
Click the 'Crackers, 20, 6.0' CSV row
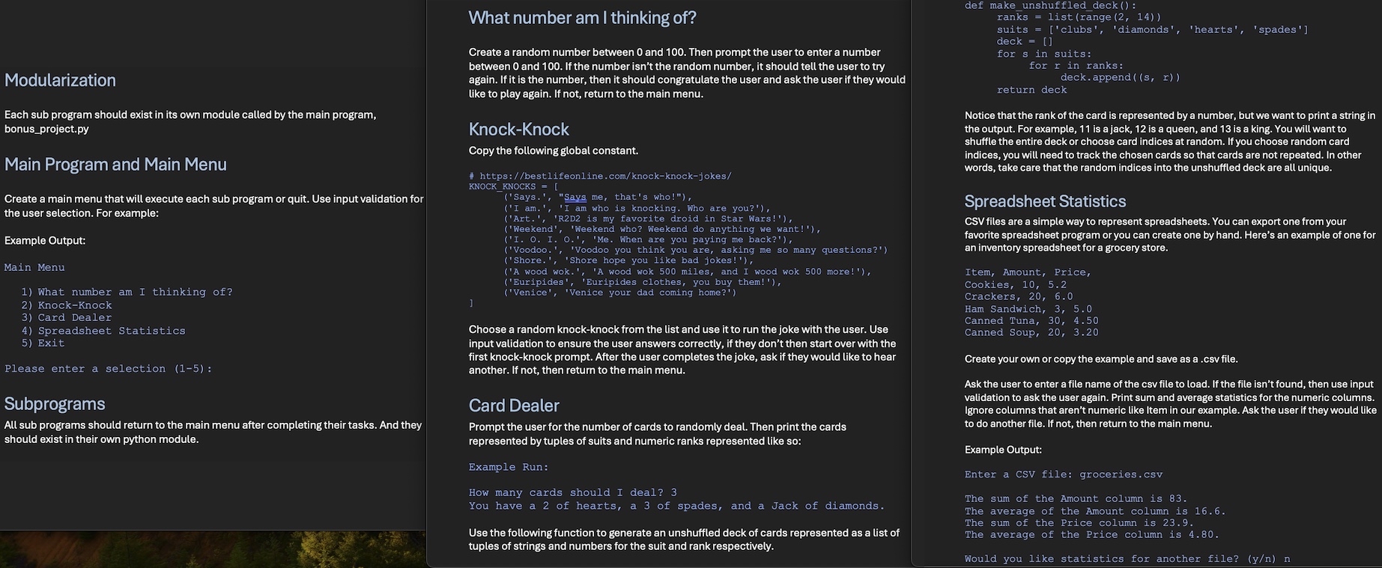tap(1019, 297)
